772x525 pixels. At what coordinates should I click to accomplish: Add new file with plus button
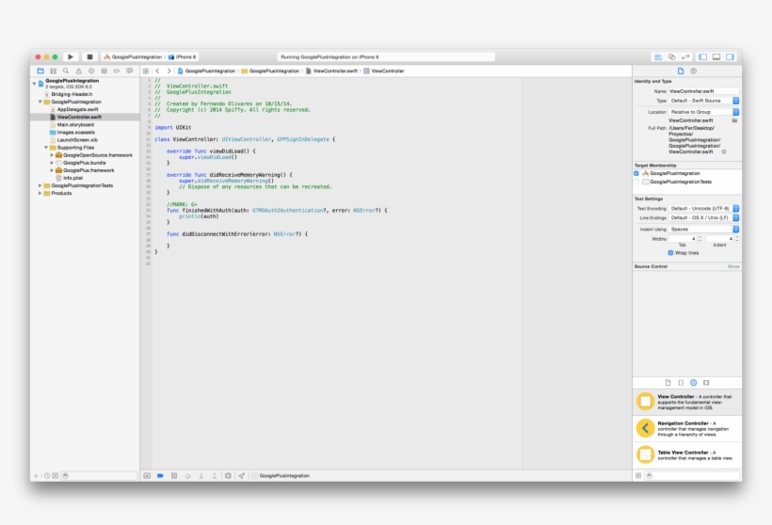click(36, 476)
